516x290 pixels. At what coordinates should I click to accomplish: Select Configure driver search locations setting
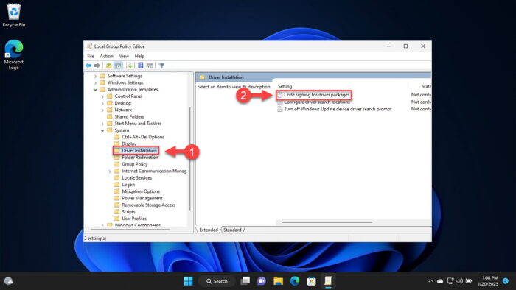[x=316, y=102]
